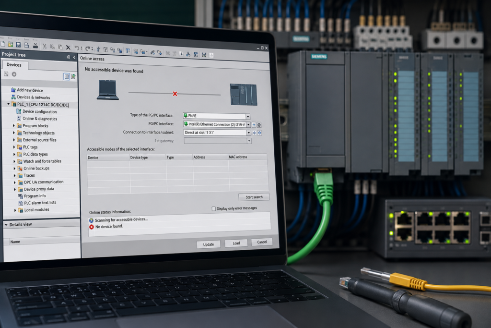This screenshot has height=328, width=491.
Task: Open Program info in the tree
Action: 35,196
